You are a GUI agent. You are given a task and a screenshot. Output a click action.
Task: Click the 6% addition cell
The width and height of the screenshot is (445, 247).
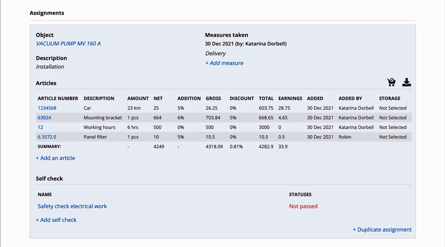181,118
